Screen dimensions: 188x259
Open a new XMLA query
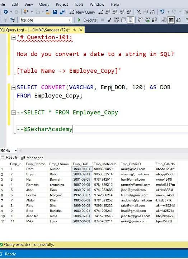click(x=122, y=12)
